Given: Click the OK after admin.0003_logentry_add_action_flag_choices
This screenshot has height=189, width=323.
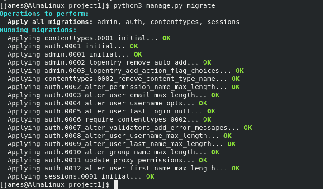Looking at the screenshot, I should (x=240, y=71).
